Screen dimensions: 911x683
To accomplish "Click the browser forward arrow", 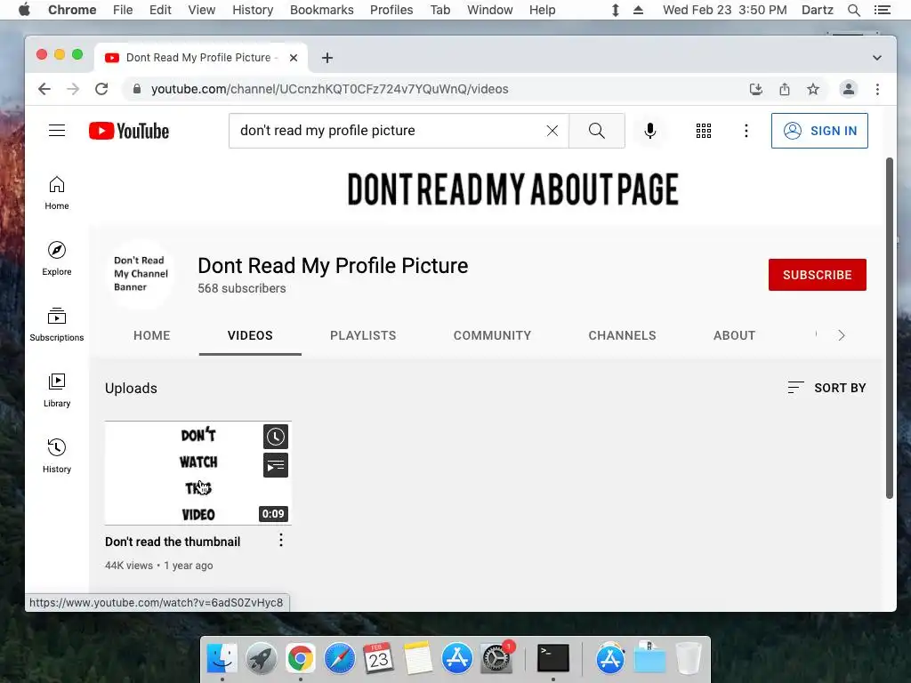I will [x=73, y=89].
